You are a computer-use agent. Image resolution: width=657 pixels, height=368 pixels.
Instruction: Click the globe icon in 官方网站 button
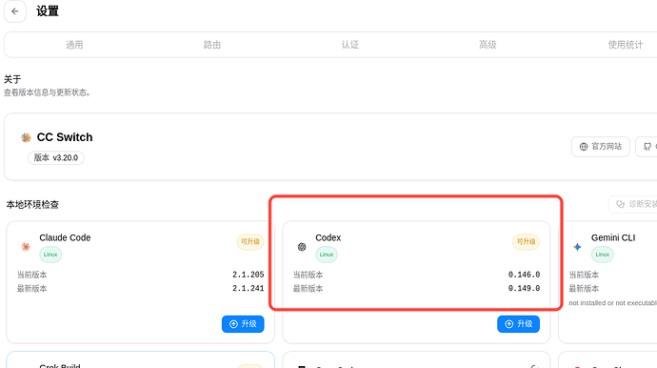coord(584,147)
